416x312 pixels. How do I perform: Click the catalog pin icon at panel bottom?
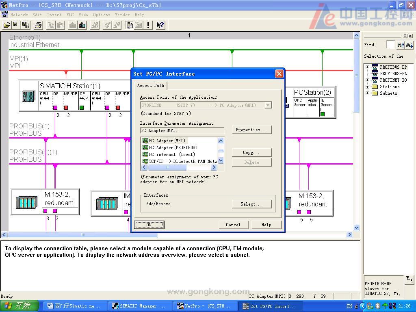409,279
